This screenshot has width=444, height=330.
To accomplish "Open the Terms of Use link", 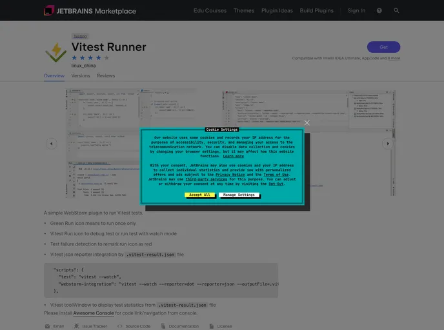I will (276, 175).
